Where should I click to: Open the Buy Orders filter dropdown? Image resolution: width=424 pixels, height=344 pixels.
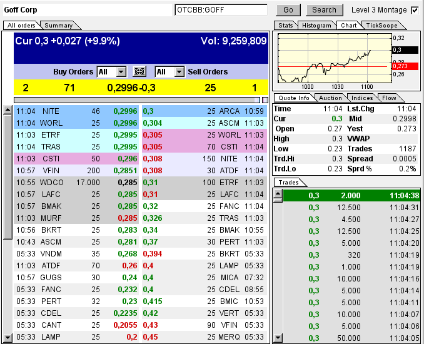(x=121, y=72)
